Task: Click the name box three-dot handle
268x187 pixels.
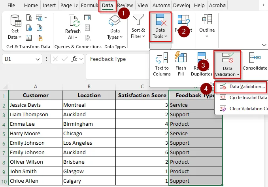Action: 46,59
